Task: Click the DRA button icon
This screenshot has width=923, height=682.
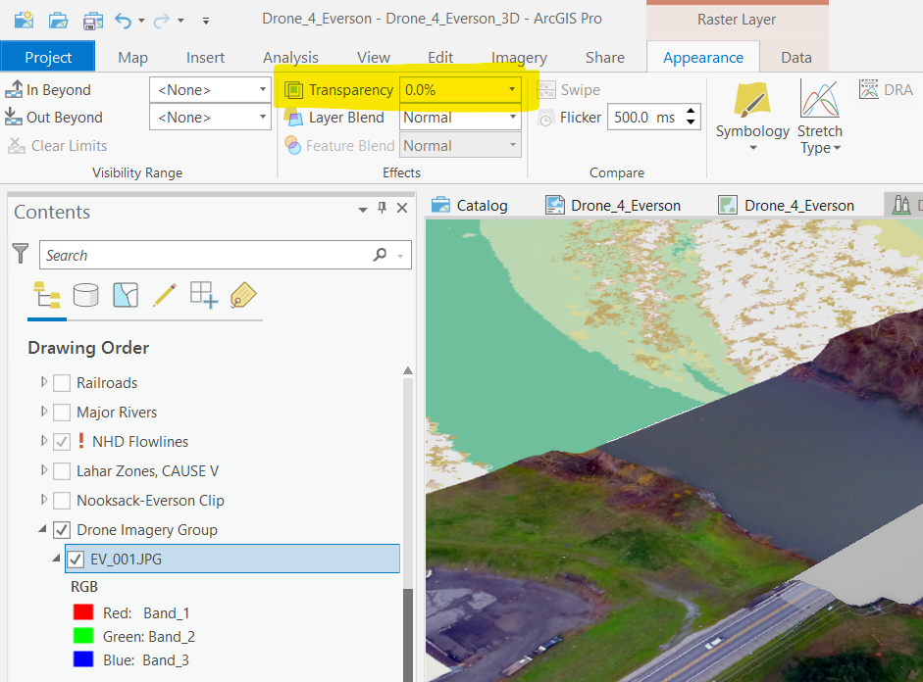Action: 869,90
